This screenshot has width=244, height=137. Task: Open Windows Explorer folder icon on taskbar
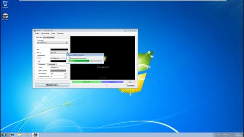[x=19, y=135]
